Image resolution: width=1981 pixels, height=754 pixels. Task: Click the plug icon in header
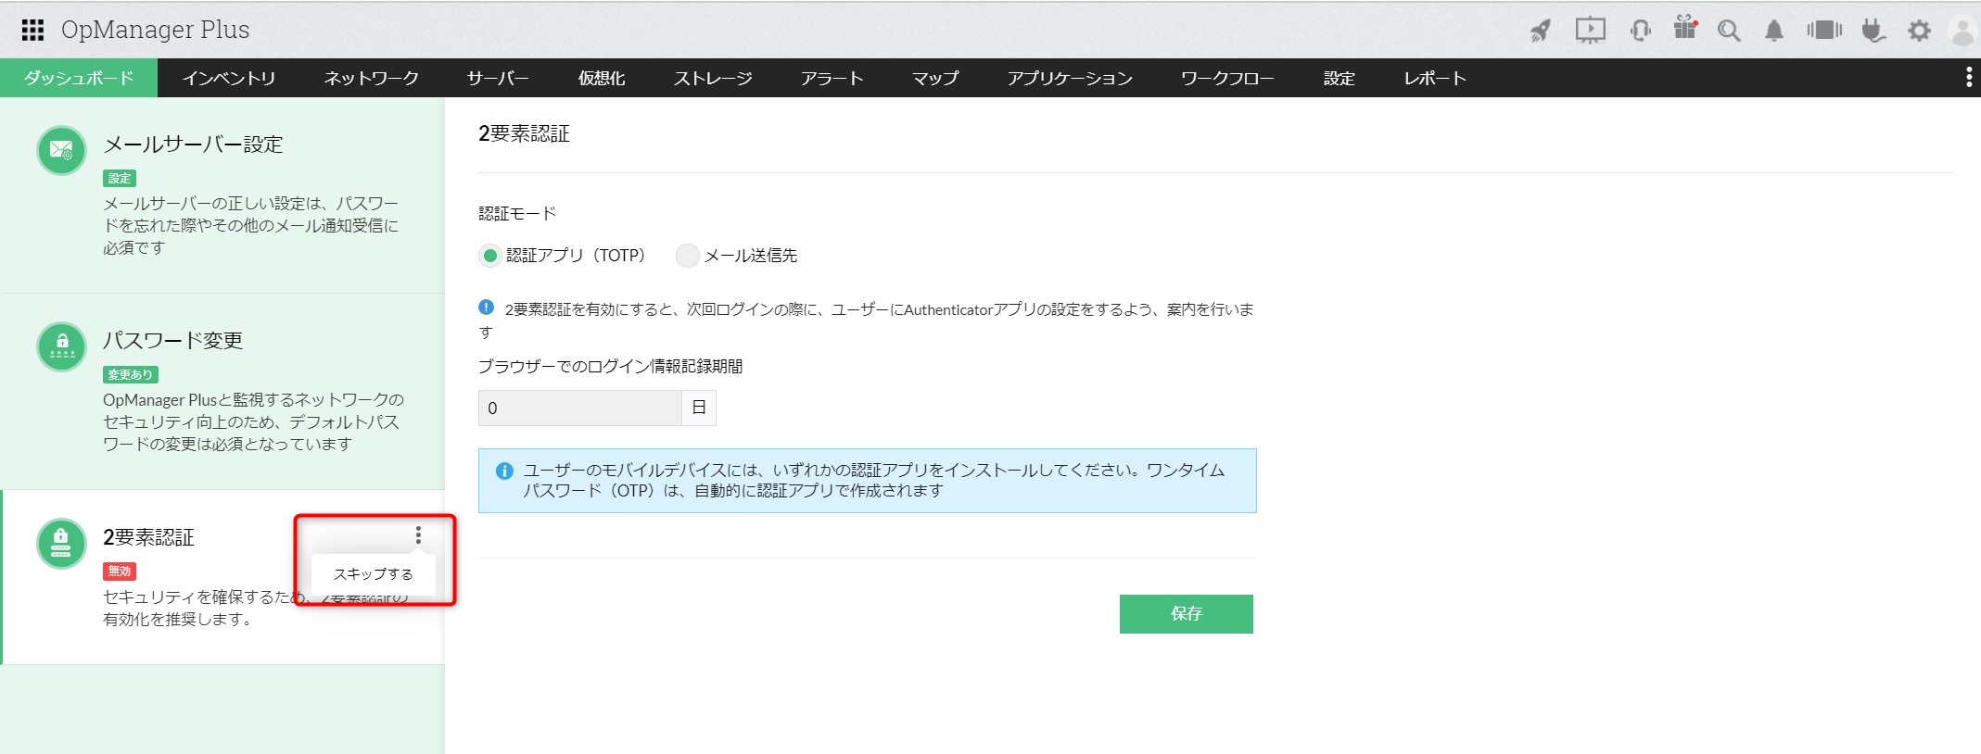pos(1873,31)
